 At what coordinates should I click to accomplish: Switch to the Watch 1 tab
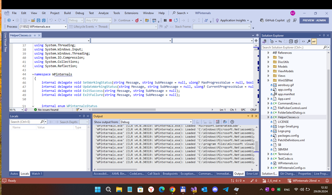click(37, 174)
